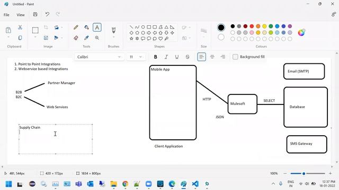Screen dimensions: 339x190
Task: Expand the Selection options arrow
Action: click(x=35, y=37)
